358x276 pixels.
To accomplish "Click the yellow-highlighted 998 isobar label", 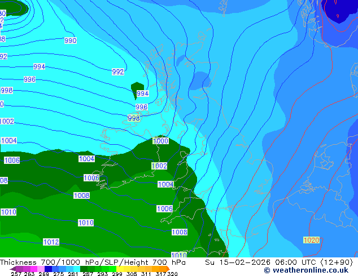I will [134, 118].
